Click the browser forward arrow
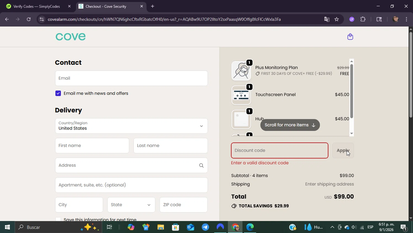The width and height of the screenshot is (413, 233). 18,19
